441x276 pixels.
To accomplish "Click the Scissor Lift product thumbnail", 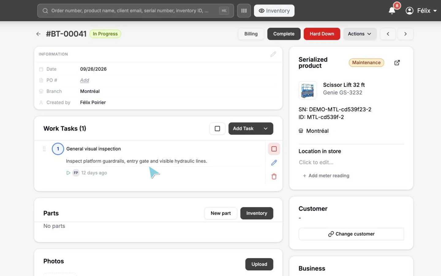I will coord(307,90).
